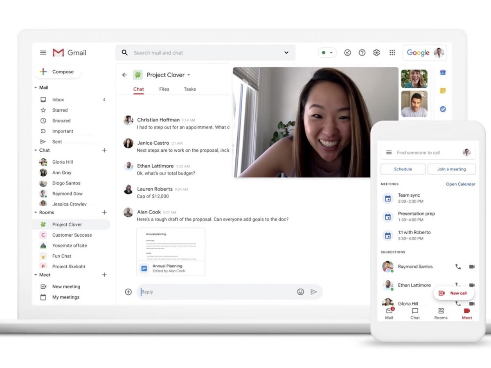The width and height of the screenshot is (491, 368).
Task: Click the phone call icon for Raymond Santos
Action: click(x=458, y=267)
